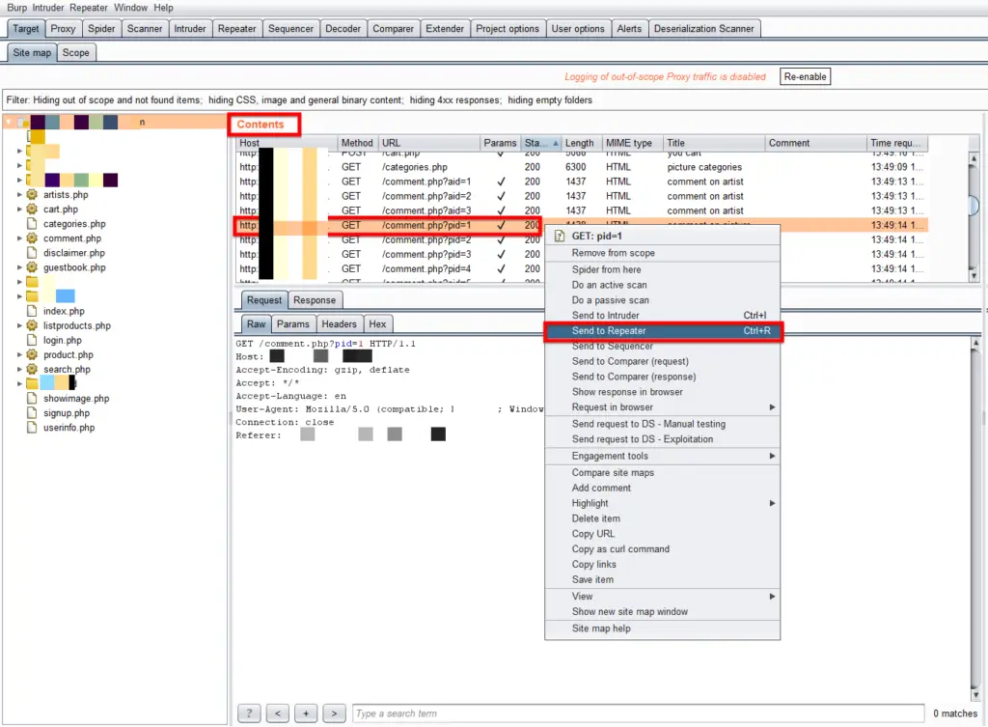Select the page icon of index.php
Viewport: 988px width, 727px height.
coord(32,311)
